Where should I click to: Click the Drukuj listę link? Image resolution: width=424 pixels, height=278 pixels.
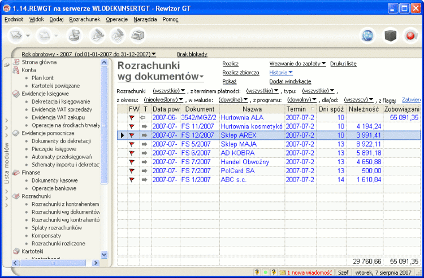[x=343, y=64]
